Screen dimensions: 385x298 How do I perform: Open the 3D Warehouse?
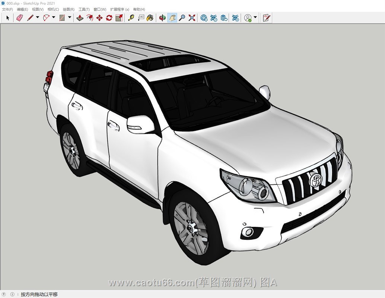204,18
